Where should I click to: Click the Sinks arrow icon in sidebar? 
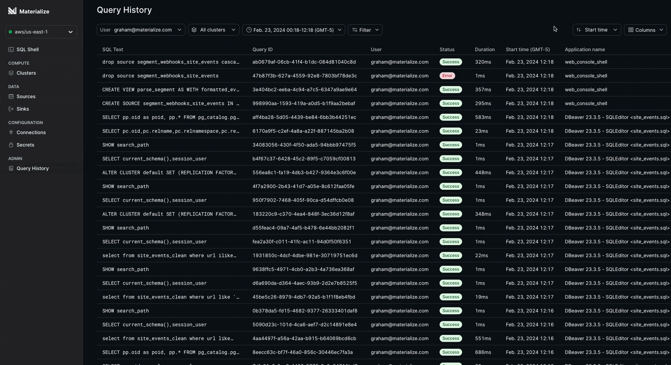pos(11,109)
